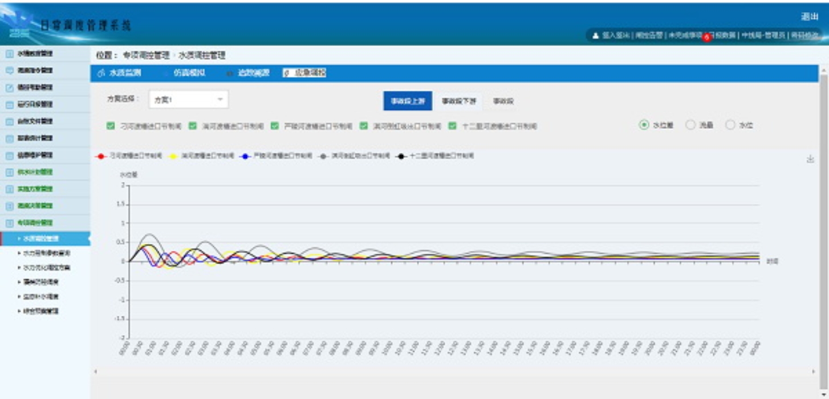Toggle the blue legend marker series
Image resolution: width=829 pixels, height=399 pixels.
[x=245, y=156]
